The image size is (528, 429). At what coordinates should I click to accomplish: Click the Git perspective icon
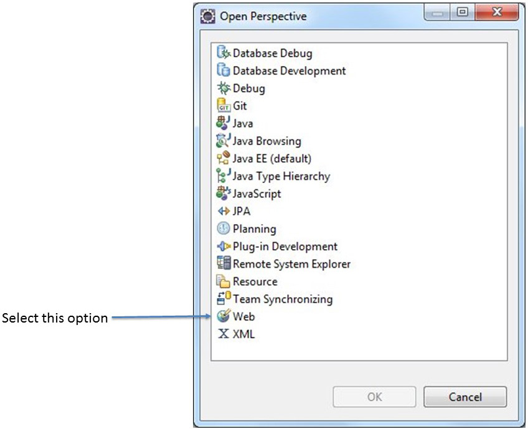224,106
